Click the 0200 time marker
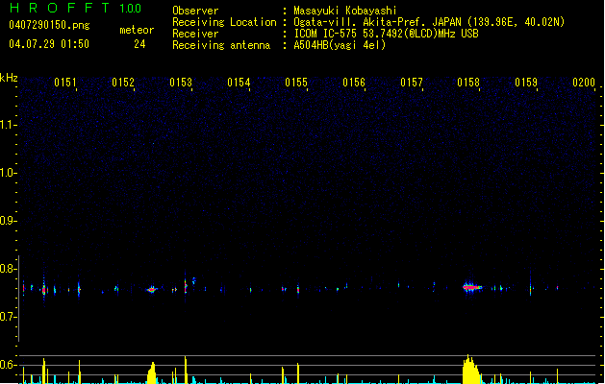Viewport: 605px width, 384px height. tap(584, 83)
